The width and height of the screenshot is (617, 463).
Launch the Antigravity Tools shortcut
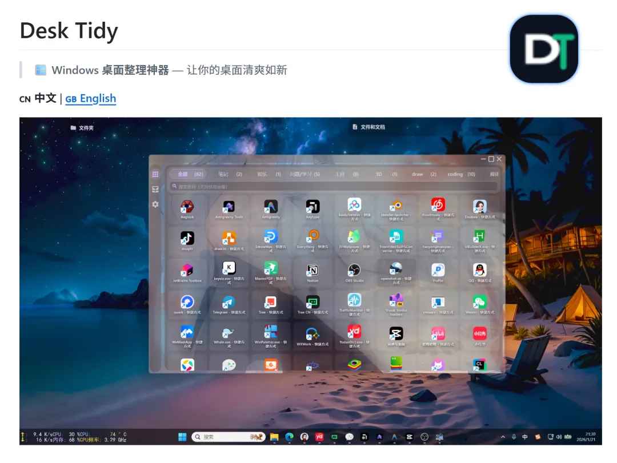tap(229, 207)
